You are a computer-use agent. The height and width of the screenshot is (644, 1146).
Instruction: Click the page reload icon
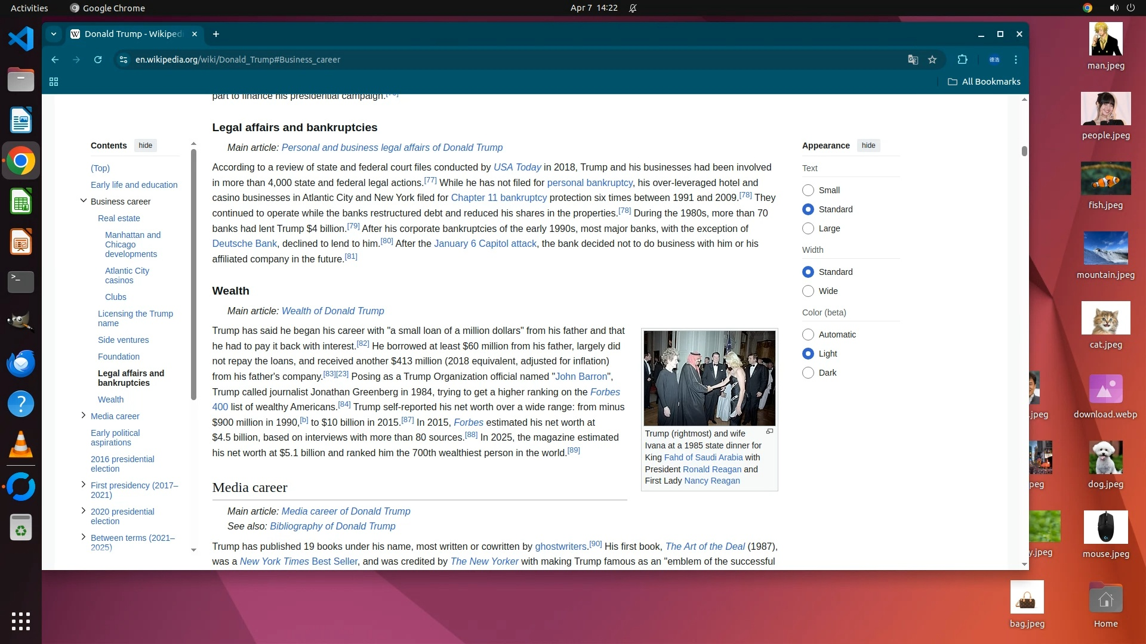(x=98, y=60)
